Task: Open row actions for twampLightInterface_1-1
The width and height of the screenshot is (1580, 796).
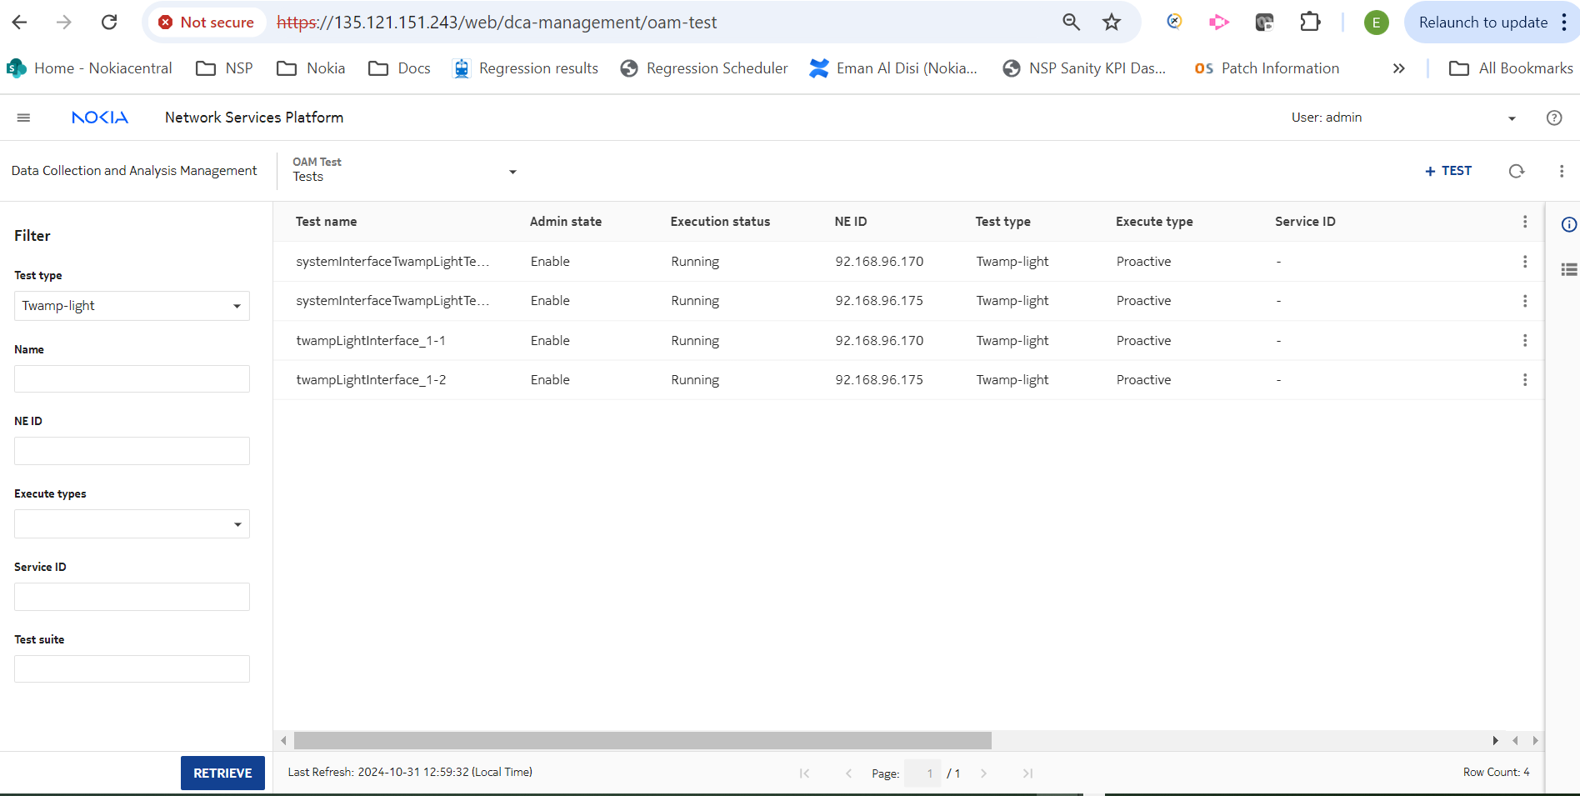Action: pos(1524,340)
